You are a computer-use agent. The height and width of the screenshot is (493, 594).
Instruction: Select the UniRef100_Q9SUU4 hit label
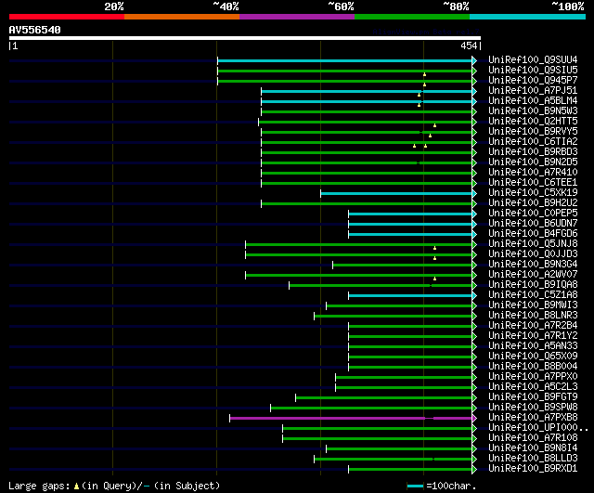(533, 59)
